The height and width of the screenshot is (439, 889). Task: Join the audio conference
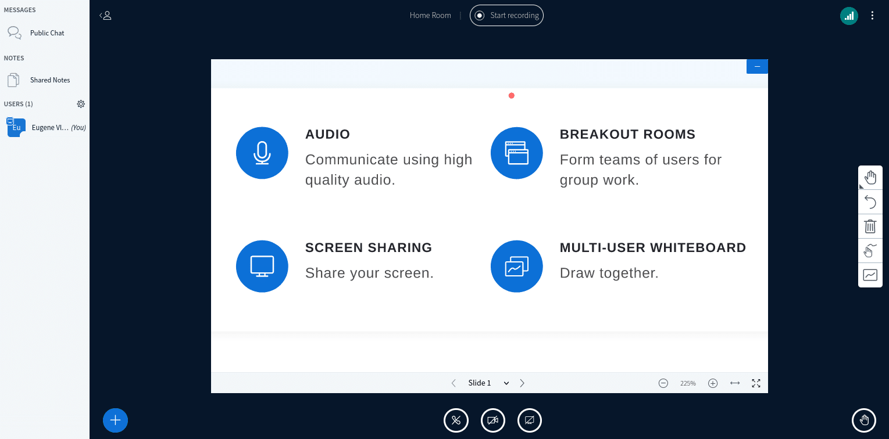pyautogui.click(x=456, y=420)
